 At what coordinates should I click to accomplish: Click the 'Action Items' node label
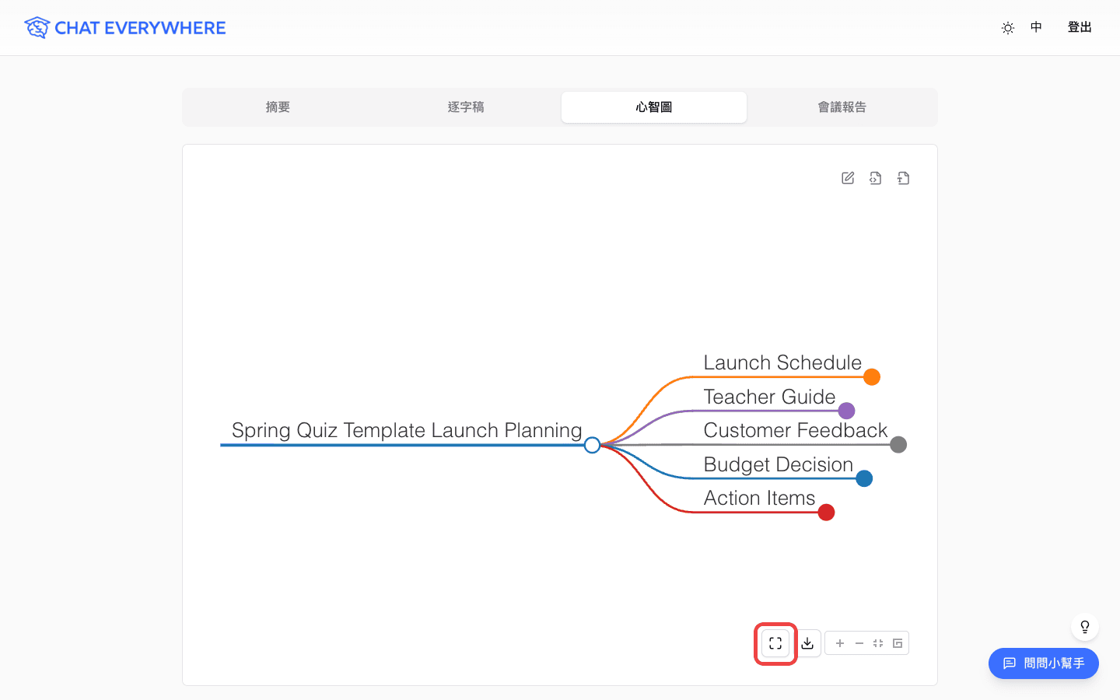click(759, 498)
